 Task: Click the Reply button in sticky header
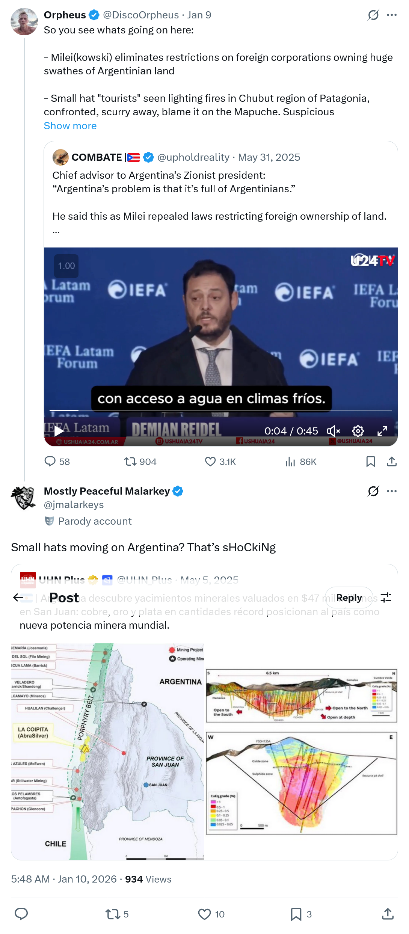[x=349, y=598]
